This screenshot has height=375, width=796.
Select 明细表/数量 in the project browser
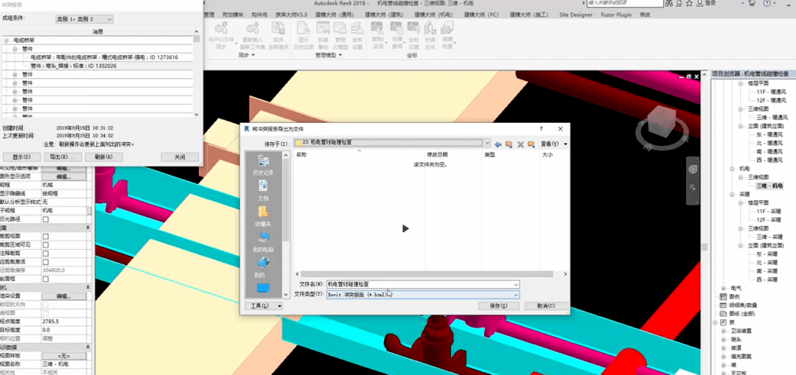pos(743,306)
